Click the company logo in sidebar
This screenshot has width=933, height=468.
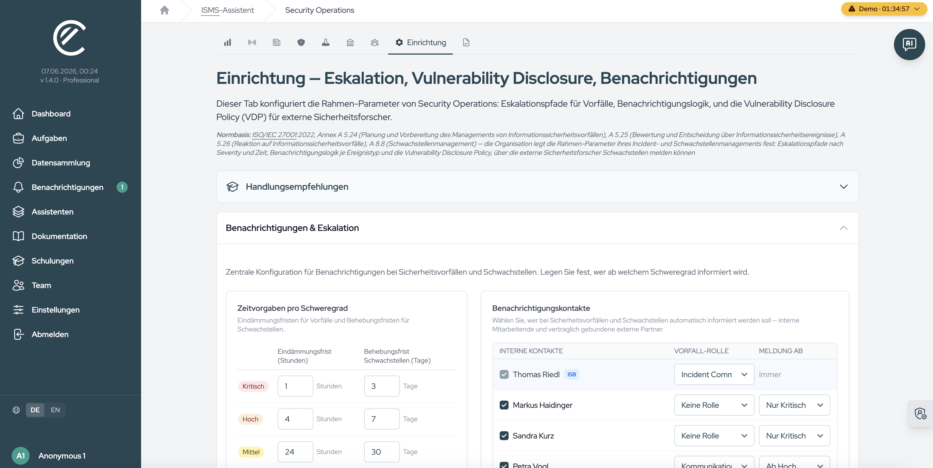pos(69,38)
